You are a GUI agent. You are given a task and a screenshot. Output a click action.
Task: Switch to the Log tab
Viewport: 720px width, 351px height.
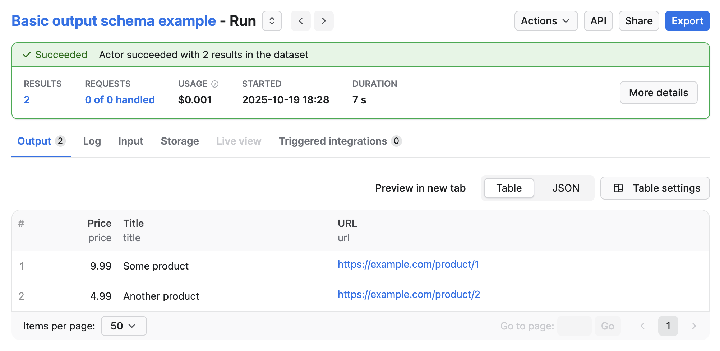tap(92, 141)
